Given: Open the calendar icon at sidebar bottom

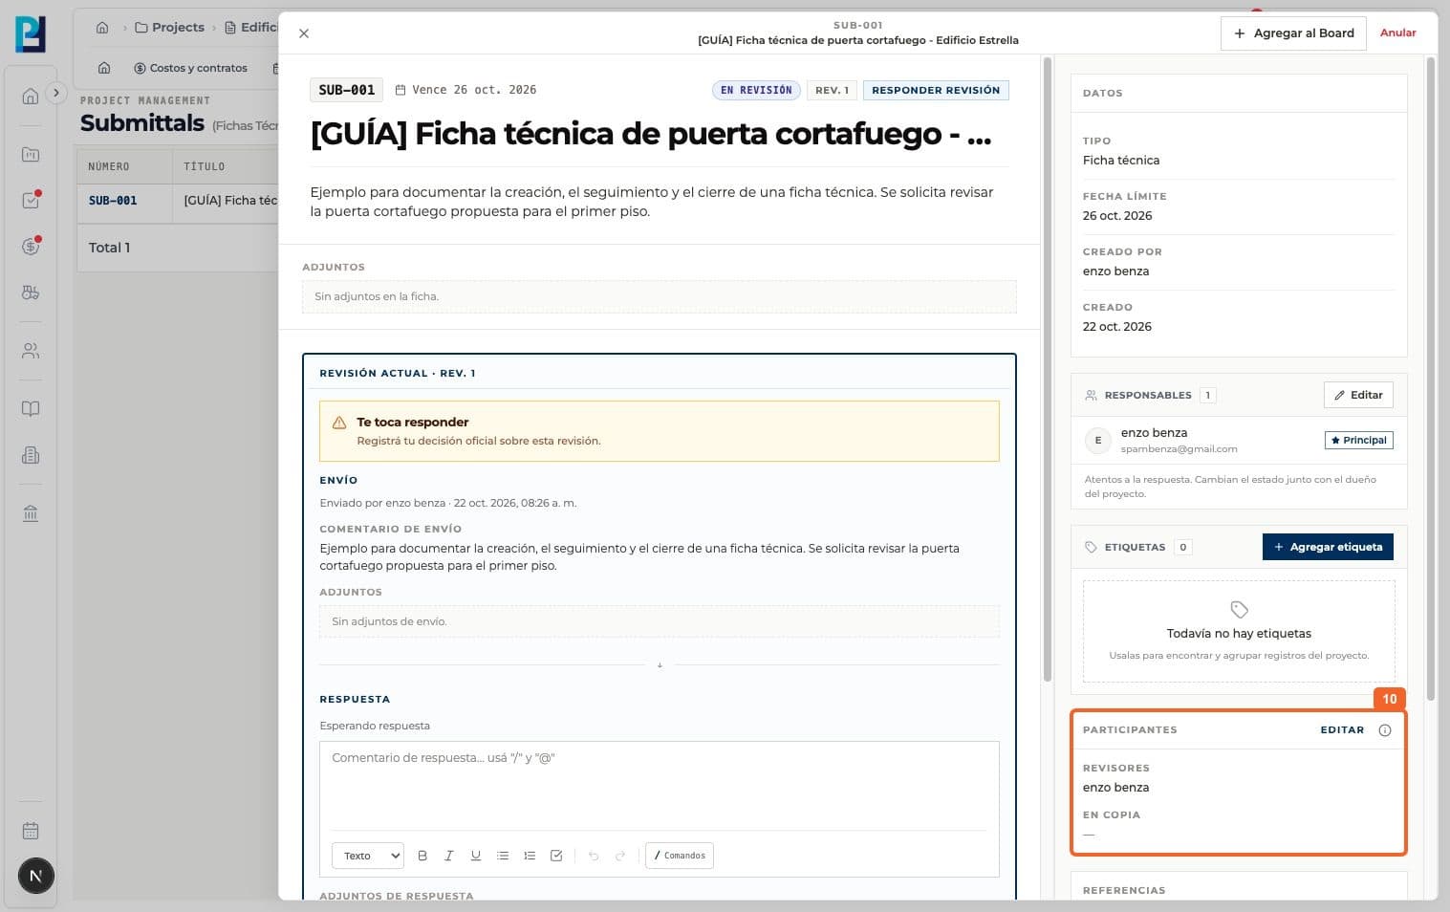Looking at the screenshot, I should 31,831.
